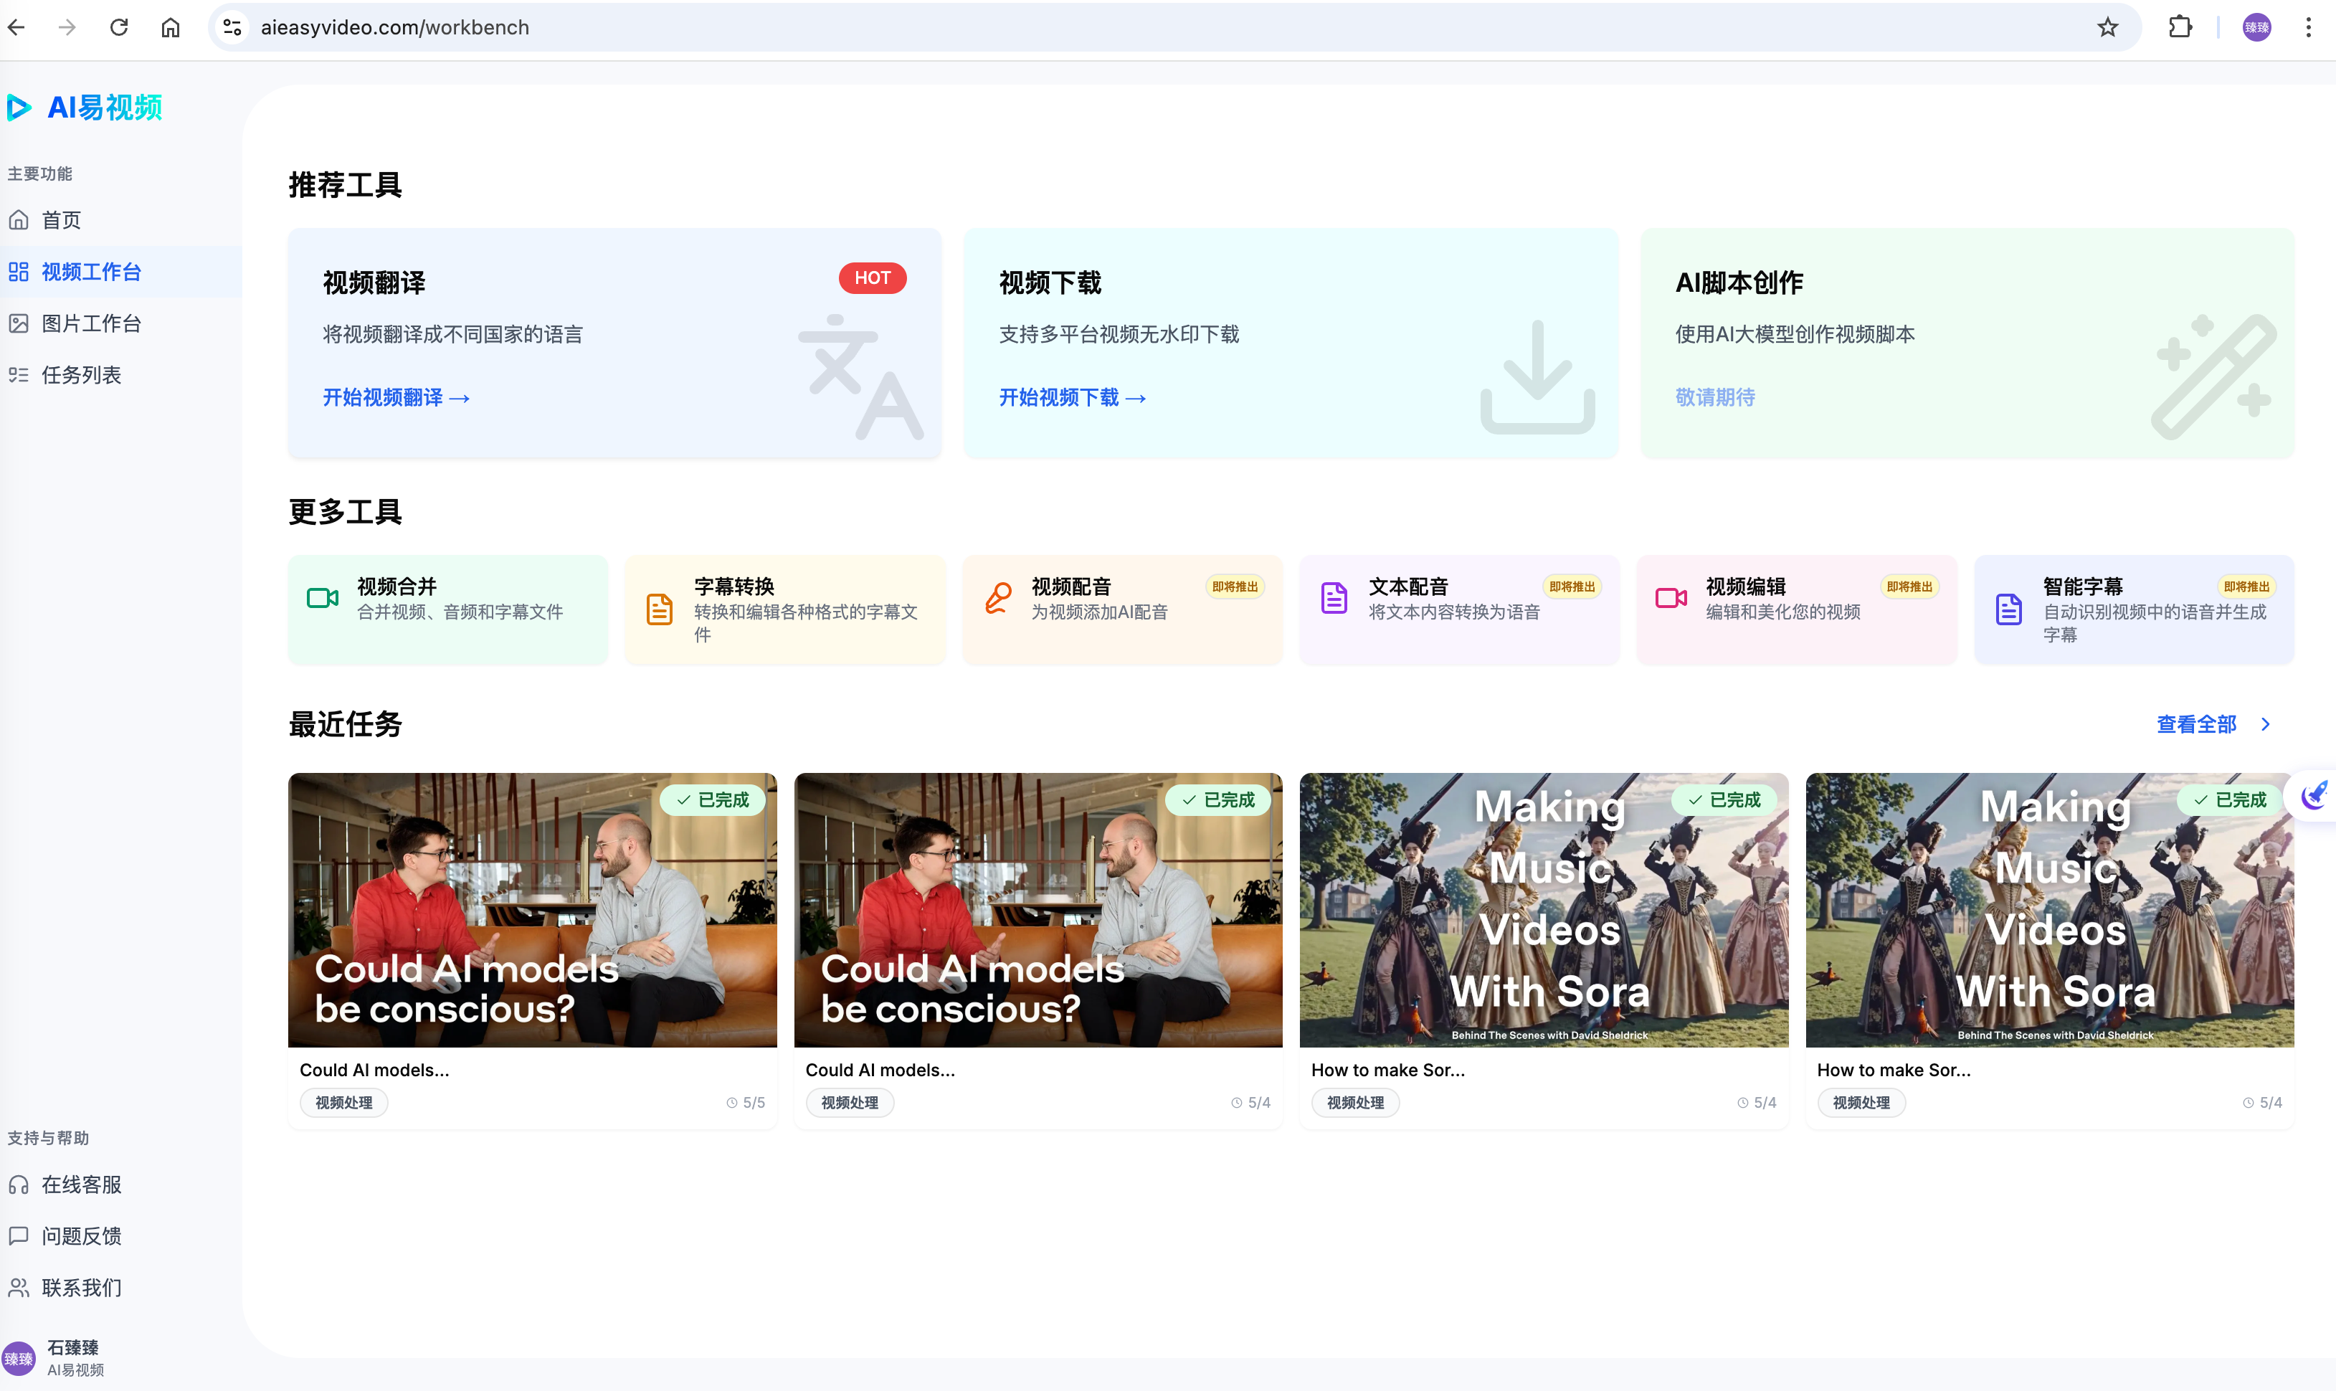Click the magic wand icon in AI脚本创作 card
This screenshot has height=1391, width=2336.
coord(2214,377)
